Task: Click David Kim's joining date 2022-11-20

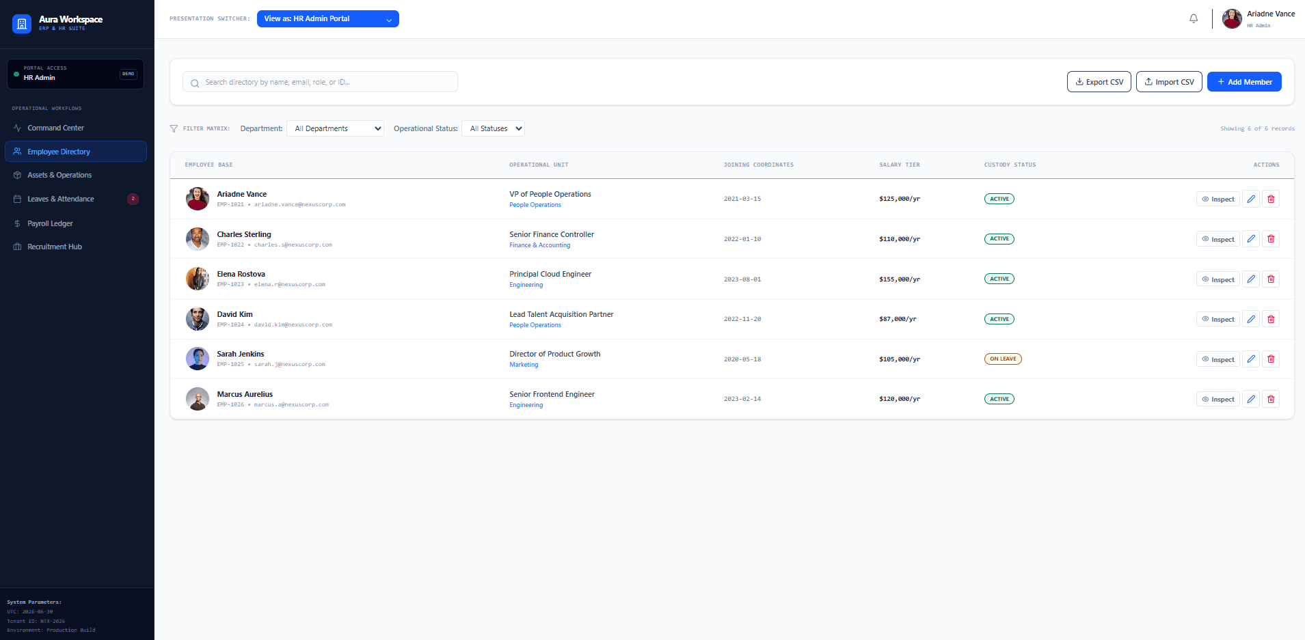Action: [x=742, y=319]
